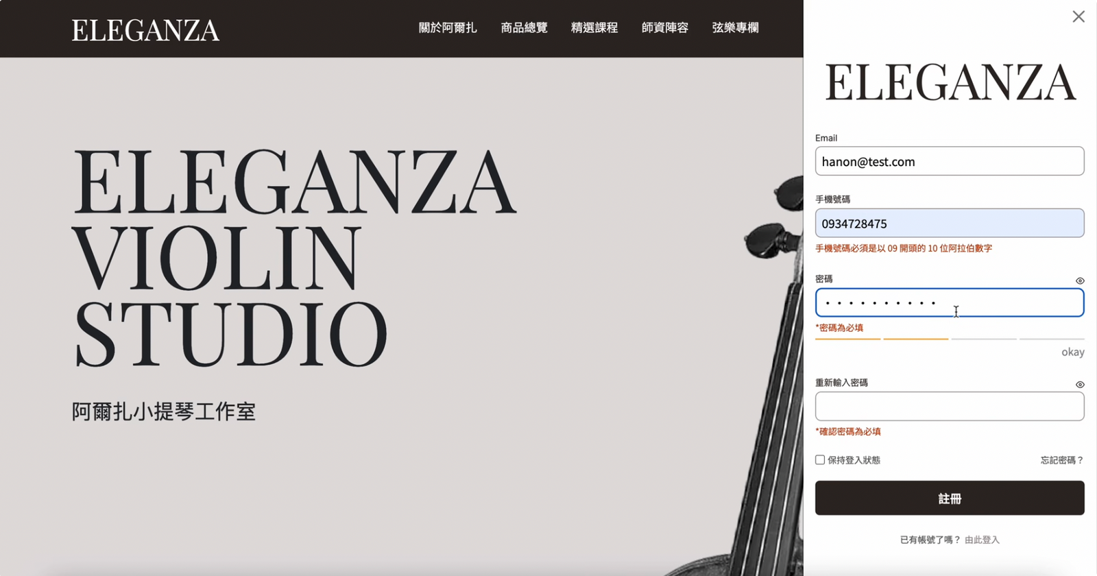1097x576 pixels.
Task: Click the empty 重新輸入密碼 field
Action: click(950, 407)
